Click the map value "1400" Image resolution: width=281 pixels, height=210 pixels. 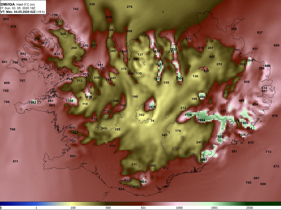(x=244, y=123)
